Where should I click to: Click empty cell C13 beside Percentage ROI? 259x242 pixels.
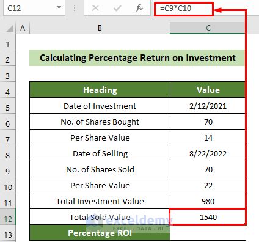click(208, 233)
